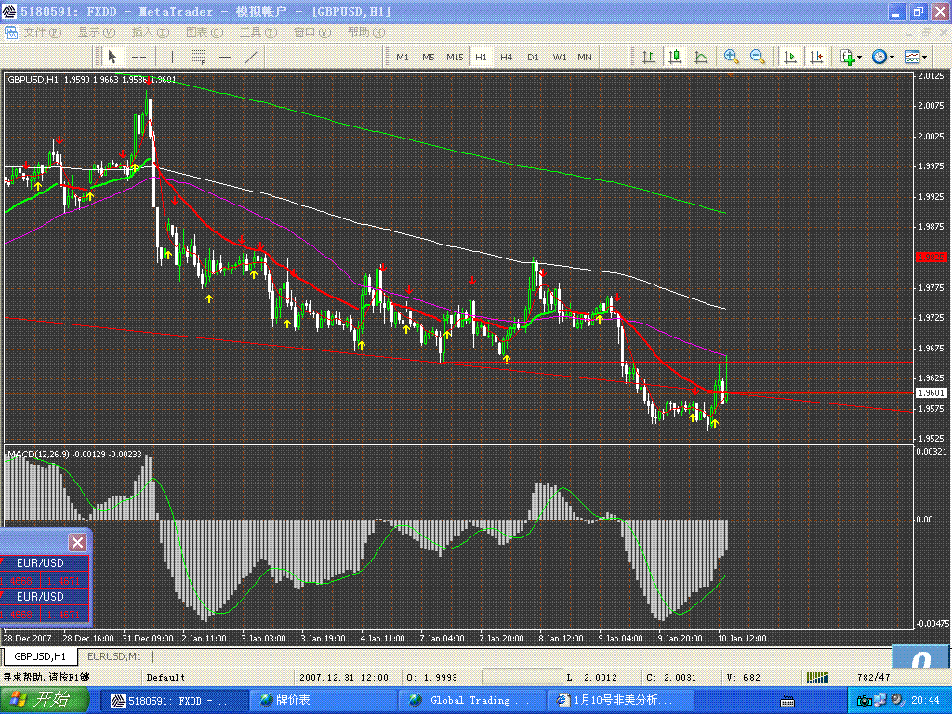
Task: Switch to bar chart display
Action: 648,57
